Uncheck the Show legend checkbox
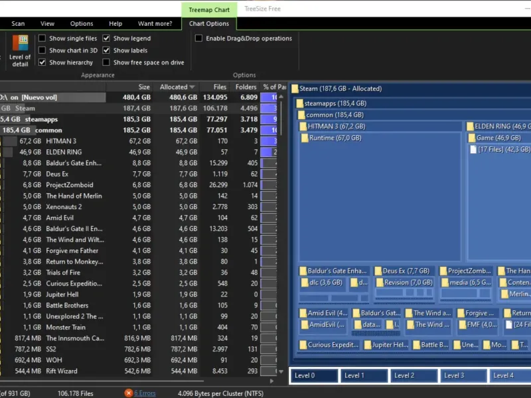The width and height of the screenshot is (531, 398). [106, 38]
